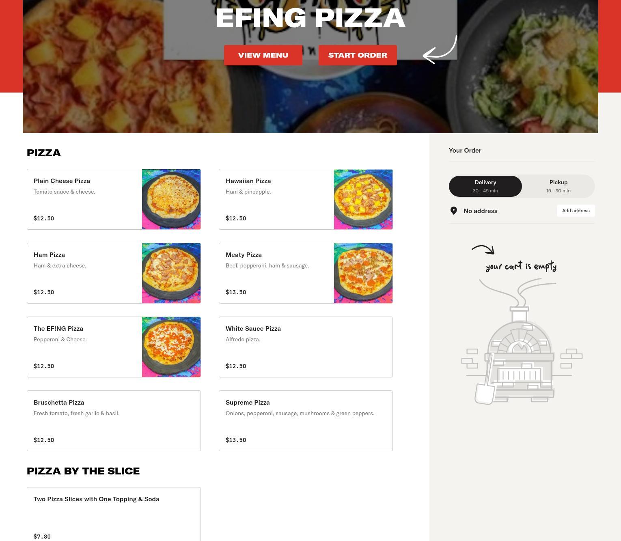621x541 pixels.
Task: Click the View Menu button
Action: click(x=263, y=55)
